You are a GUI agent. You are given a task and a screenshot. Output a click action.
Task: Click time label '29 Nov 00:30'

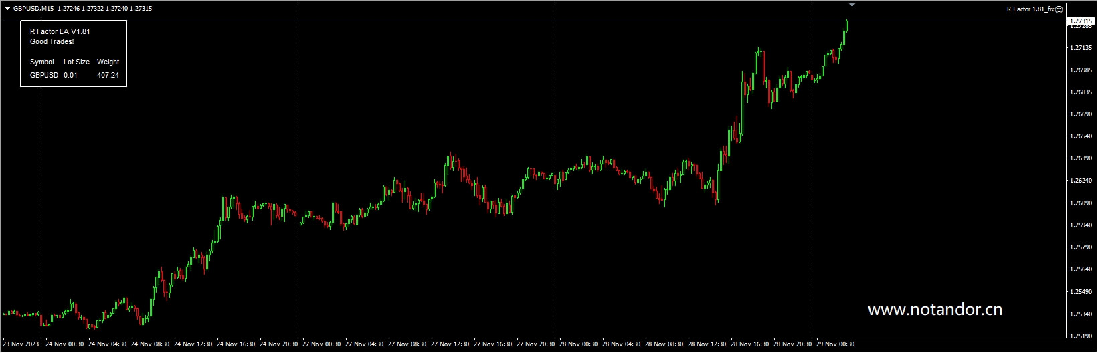click(835, 344)
